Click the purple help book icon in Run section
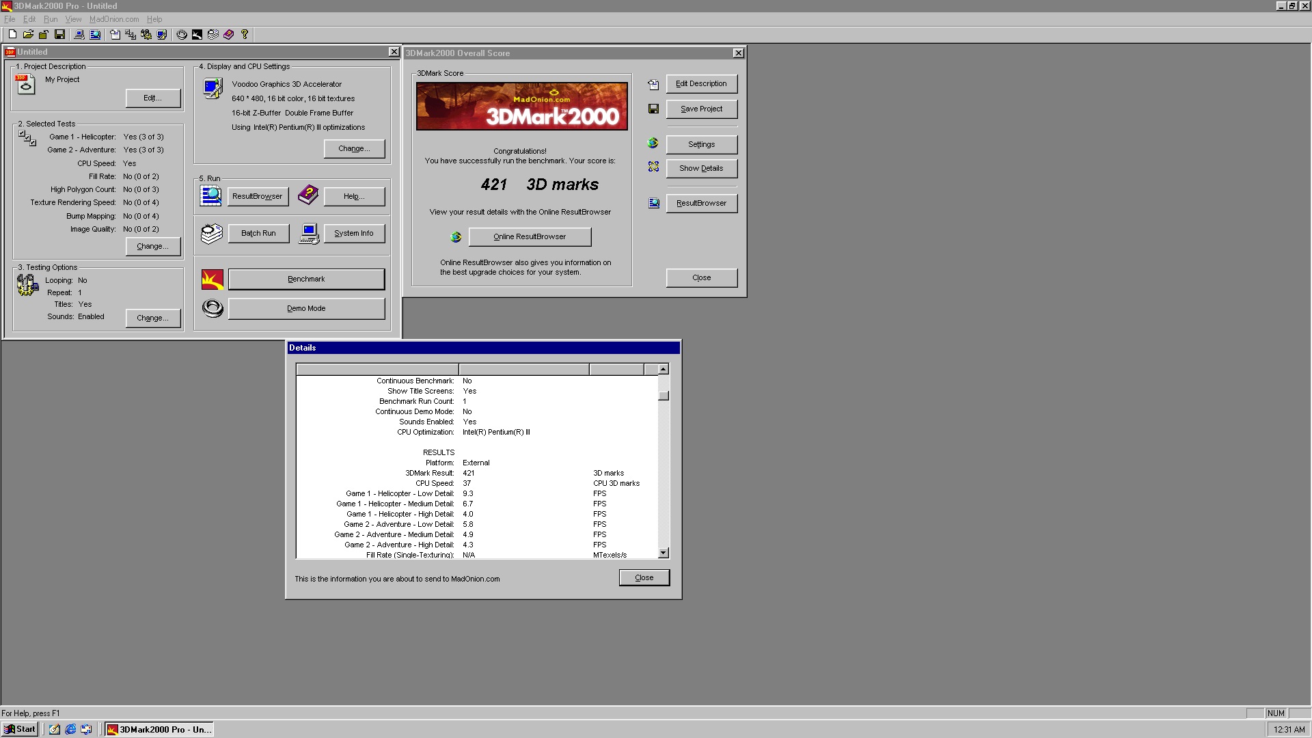The height and width of the screenshot is (738, 1312). click(308, 195)
